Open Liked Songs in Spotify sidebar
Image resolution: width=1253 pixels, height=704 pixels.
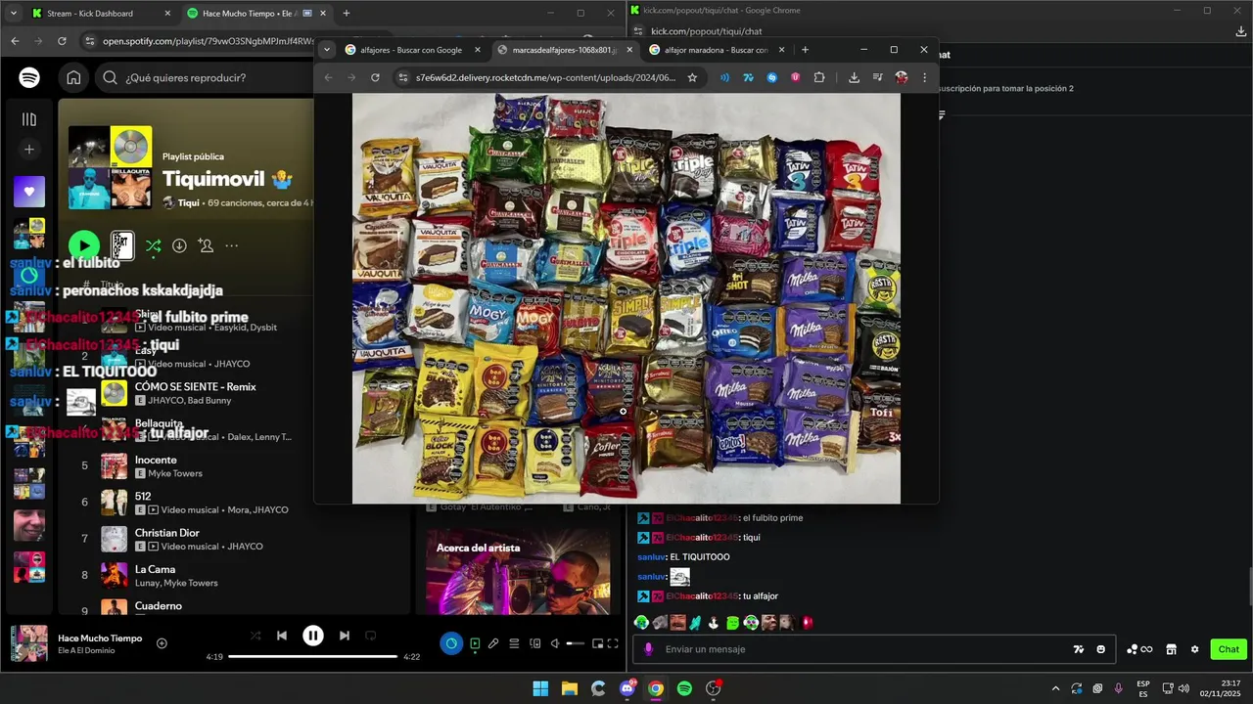[29, 192]
